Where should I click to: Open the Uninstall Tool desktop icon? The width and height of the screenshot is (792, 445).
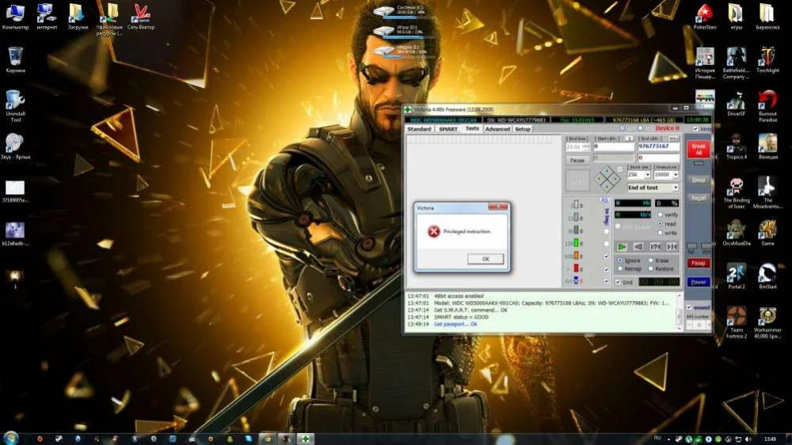click(x=15, y=105)
